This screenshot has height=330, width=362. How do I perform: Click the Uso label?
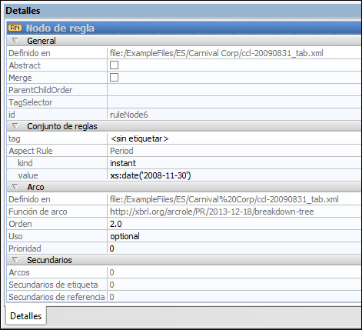coord(15,236)
